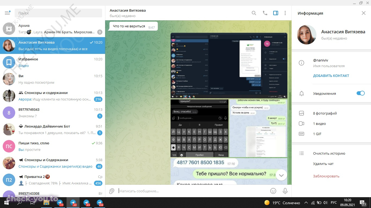This screenshot has height=208, width=371.
Task: Open the hamburger main menu
Action: tap(7, 13)
